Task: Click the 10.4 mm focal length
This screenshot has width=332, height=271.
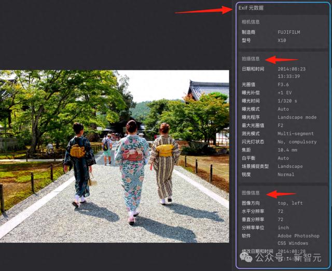Action: (287, 150)
